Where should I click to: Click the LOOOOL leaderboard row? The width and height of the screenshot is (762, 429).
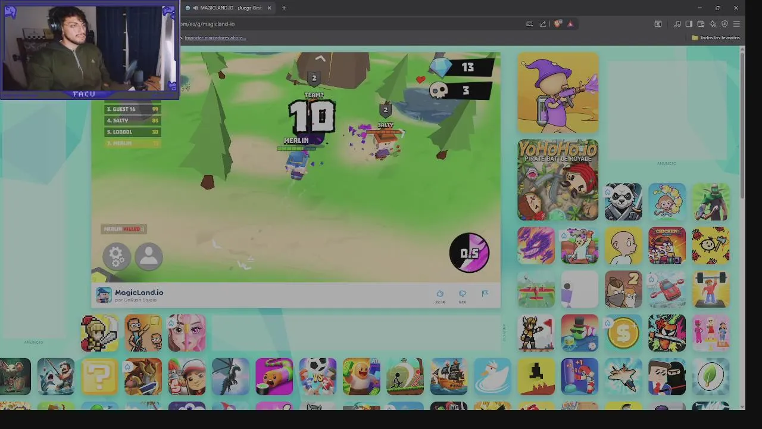tap(133, 132)
